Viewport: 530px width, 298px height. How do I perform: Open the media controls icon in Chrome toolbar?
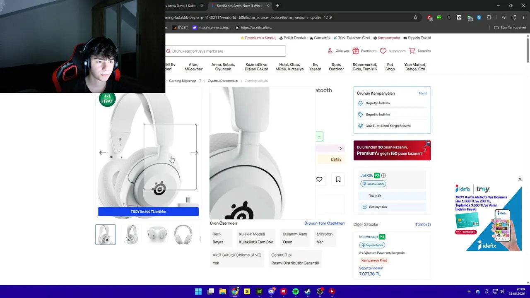503,17
